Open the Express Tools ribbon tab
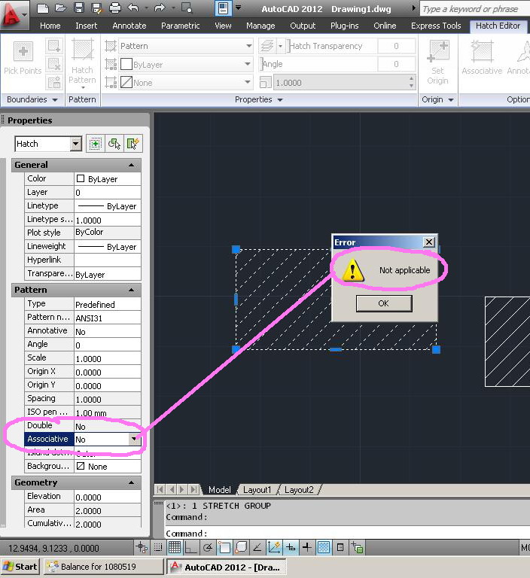 pyautogui.click(x=436, y=26)
